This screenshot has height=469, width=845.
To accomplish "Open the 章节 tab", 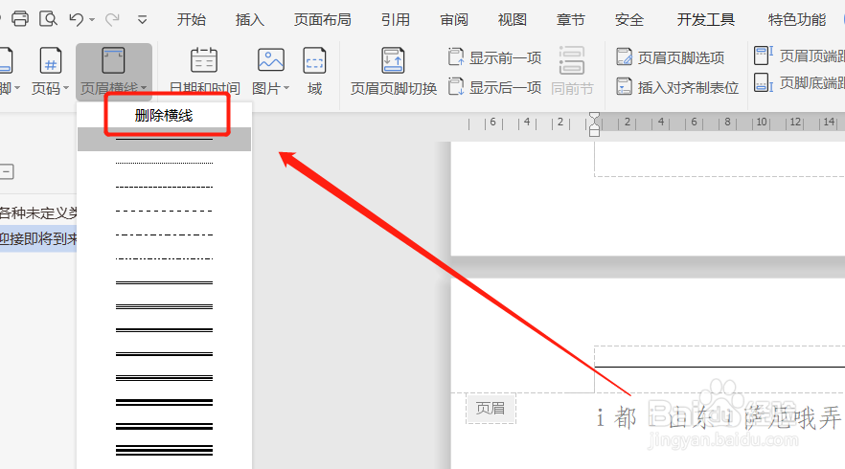I will (x=570, y=20).
